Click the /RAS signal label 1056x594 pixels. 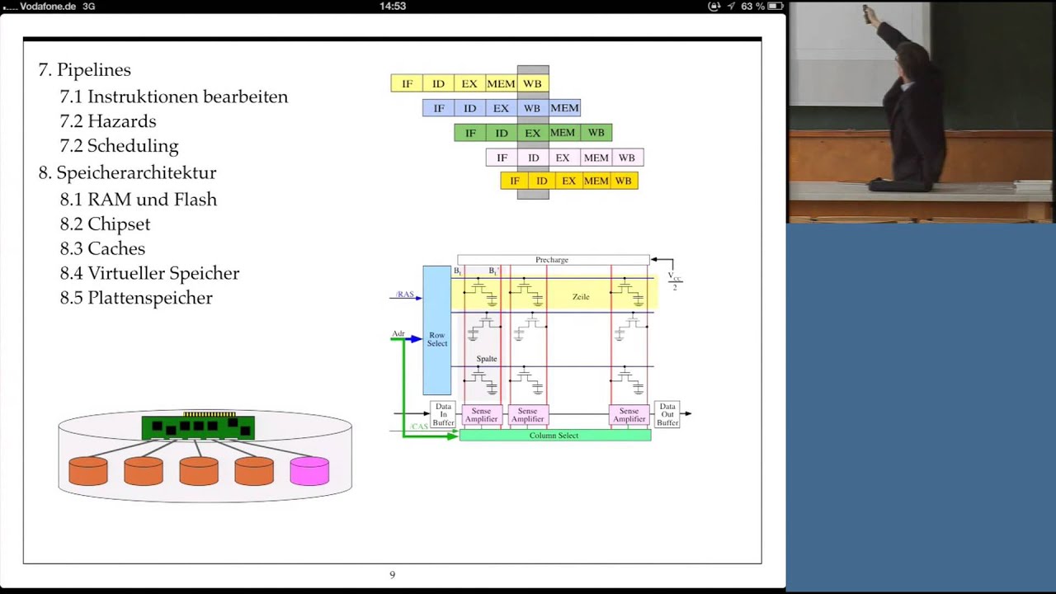404,295
